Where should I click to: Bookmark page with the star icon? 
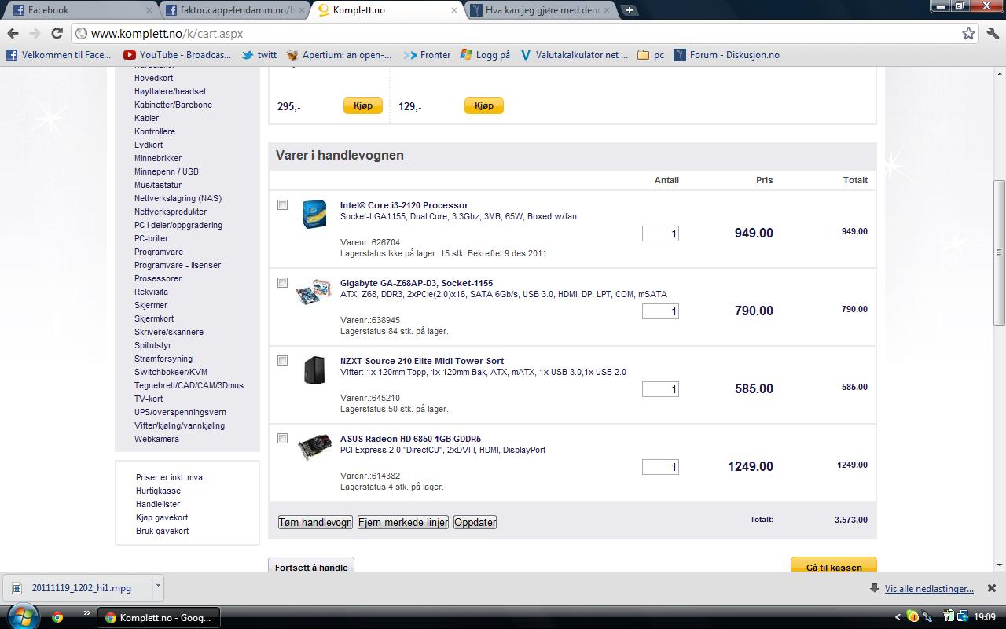coord(968,33)
